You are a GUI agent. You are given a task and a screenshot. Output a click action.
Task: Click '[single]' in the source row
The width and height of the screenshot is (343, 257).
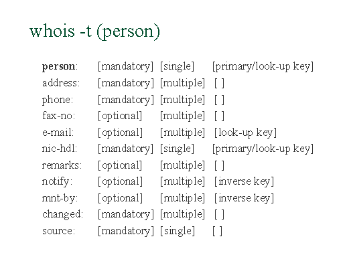[x=178, y=231]
